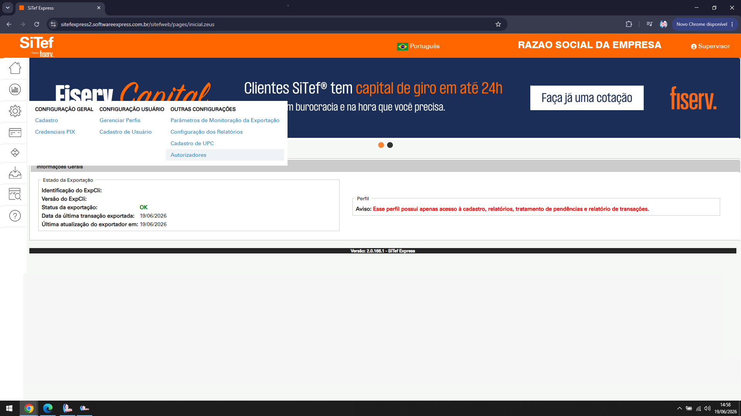Click the red profile access warning text

[x=511, y=209]
